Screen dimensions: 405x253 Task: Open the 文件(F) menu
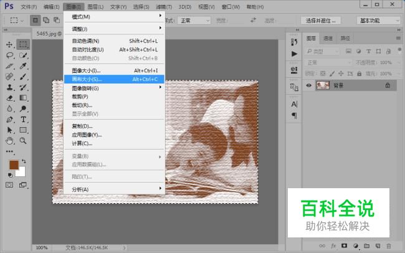coord(29,7)
